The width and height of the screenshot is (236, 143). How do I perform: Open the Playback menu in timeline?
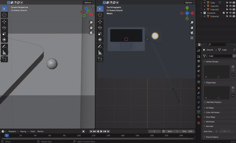point(13,132)
